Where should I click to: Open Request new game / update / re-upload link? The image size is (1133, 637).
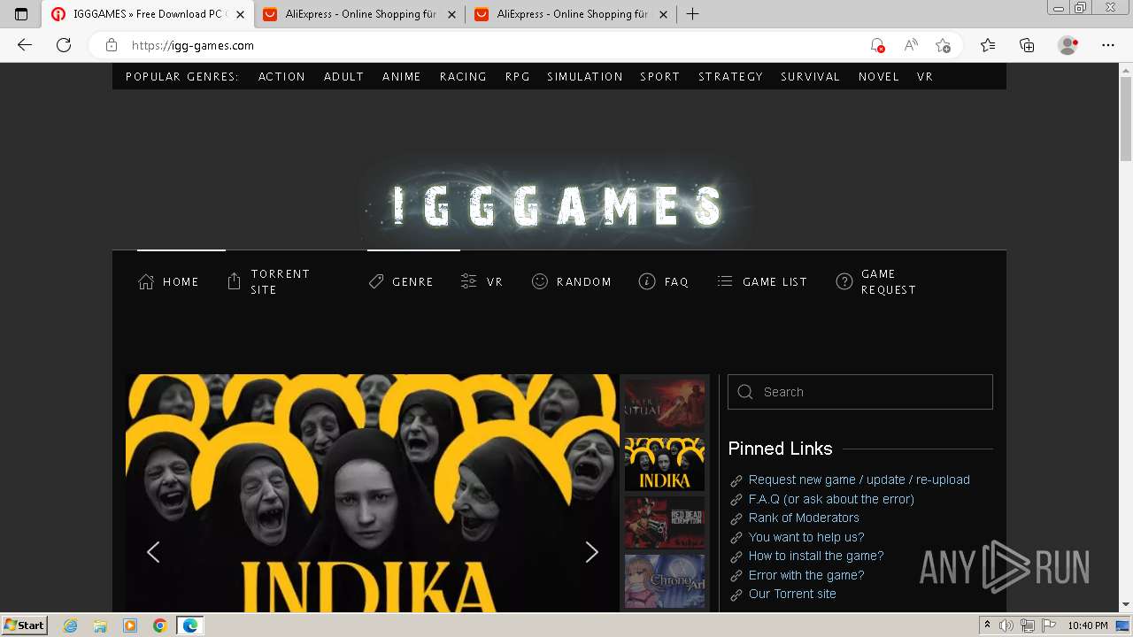tap(859, 480)
